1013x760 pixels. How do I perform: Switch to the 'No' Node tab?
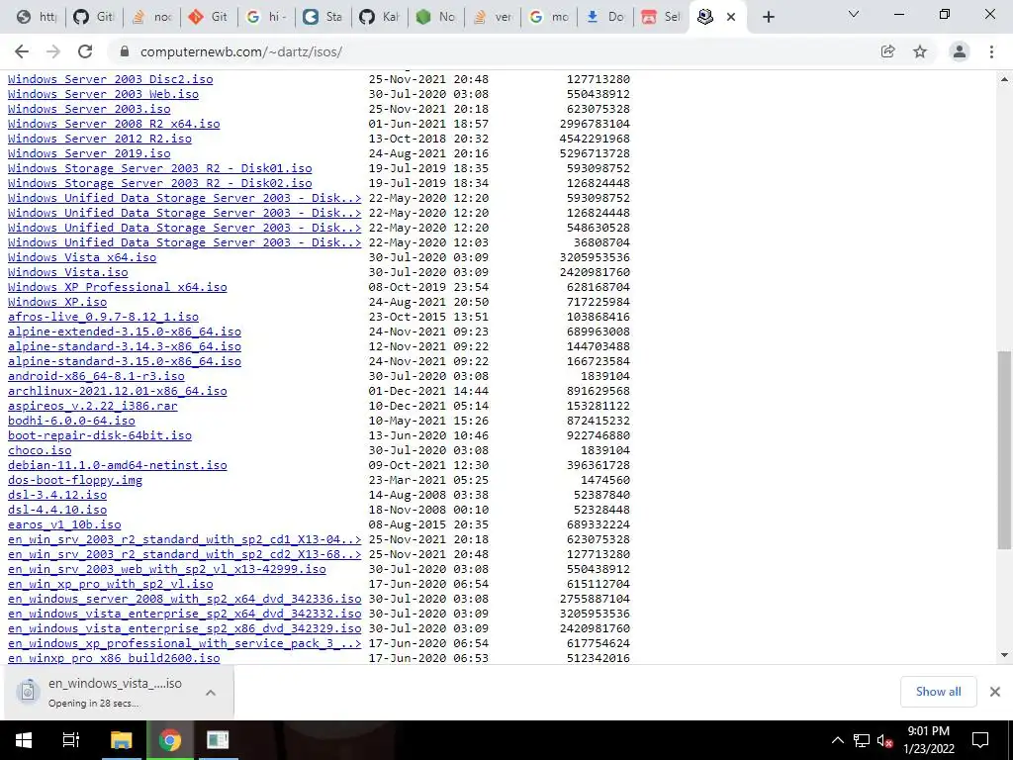pyautogui.click(x=436, y=17)
